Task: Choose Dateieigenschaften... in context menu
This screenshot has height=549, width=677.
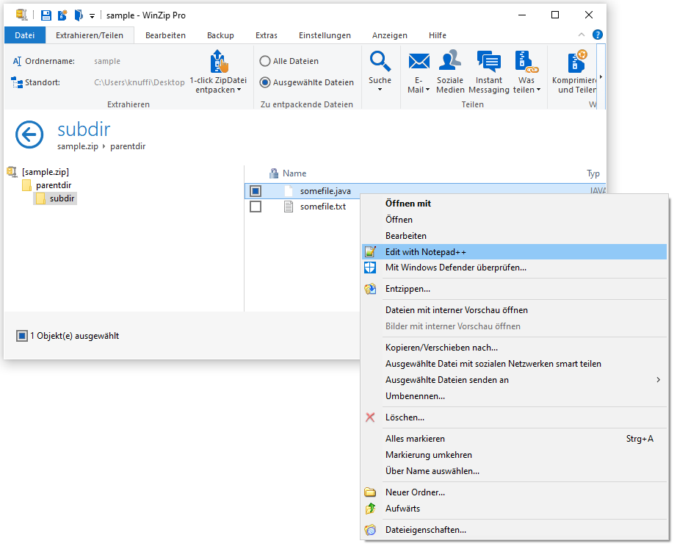Action: pos(514,530)
